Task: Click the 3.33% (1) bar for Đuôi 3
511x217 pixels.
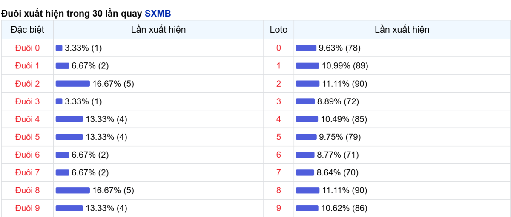Action: click(59, 101)
